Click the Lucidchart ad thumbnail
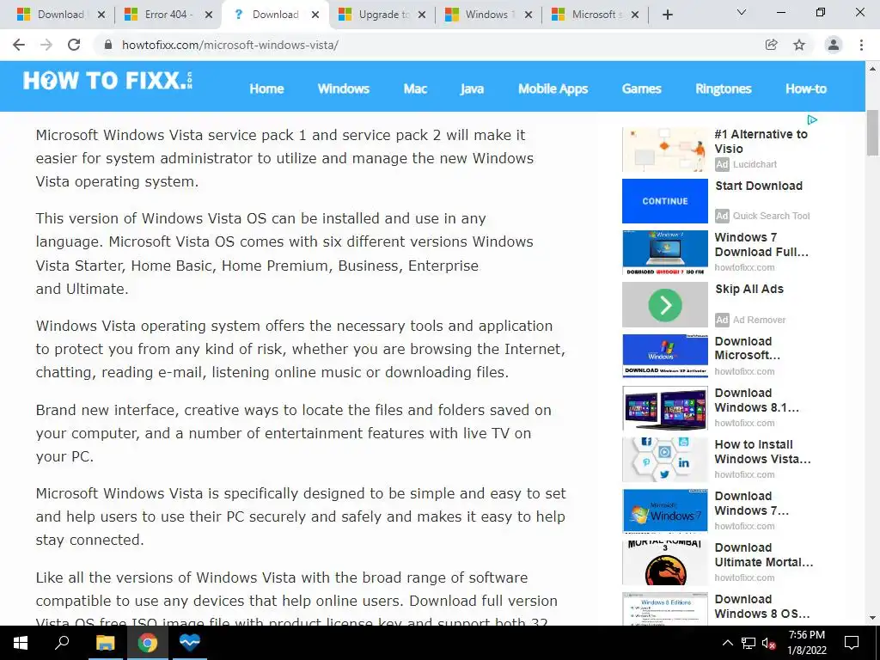 pos(665,150)
